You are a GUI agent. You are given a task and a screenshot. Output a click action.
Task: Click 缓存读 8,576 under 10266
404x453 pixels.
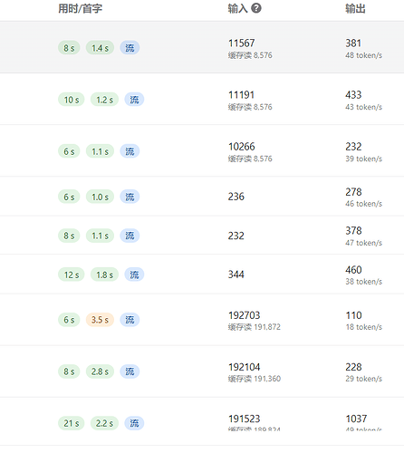pos(250,159)
